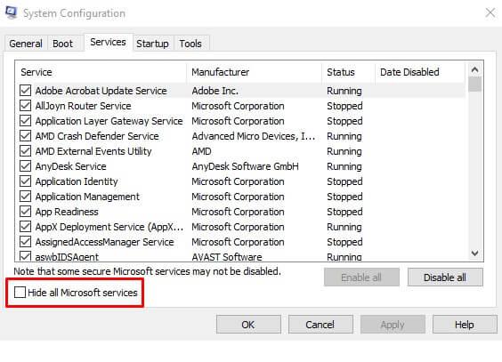Uncheck Adobe Acrobat Update Service
The height and width of the screenshot is (362, 502).
click(25, 91)
